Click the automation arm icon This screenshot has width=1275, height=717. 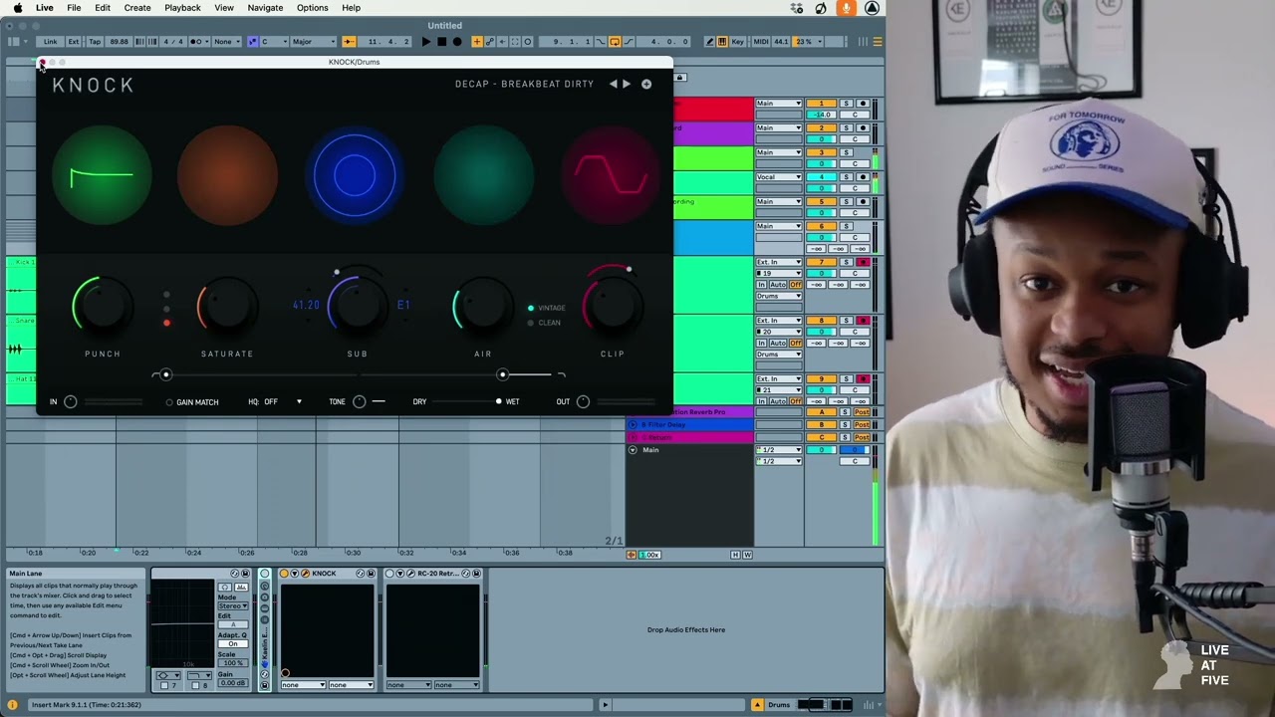489,42
